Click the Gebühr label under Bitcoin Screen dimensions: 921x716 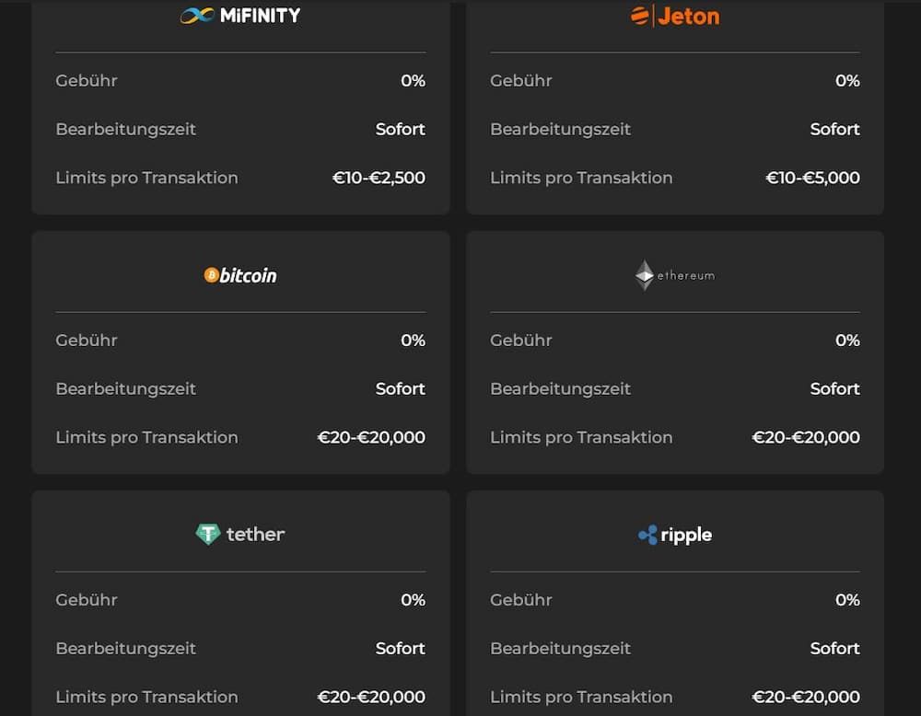[87, 341]
